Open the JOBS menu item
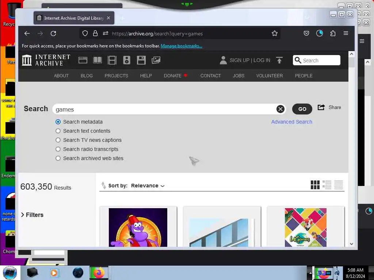 [x=238, y=76]
